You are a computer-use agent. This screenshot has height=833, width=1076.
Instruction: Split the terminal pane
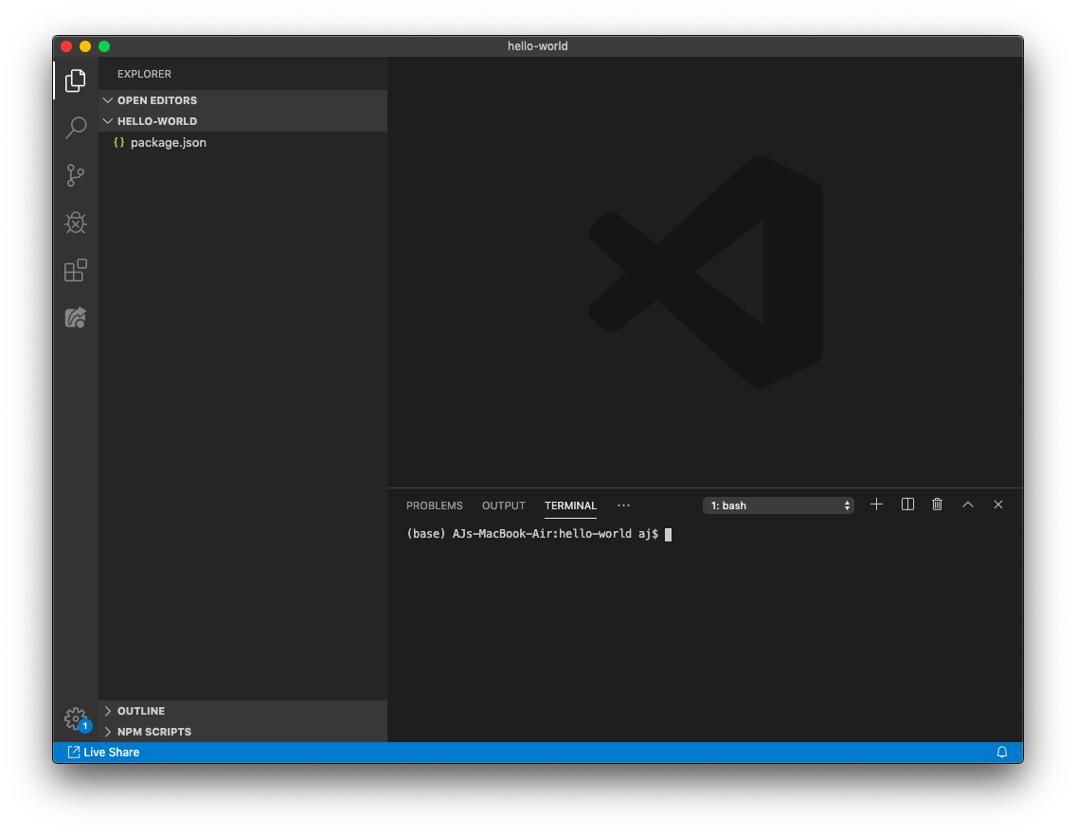pyautogui.click(x=907, y=505)
